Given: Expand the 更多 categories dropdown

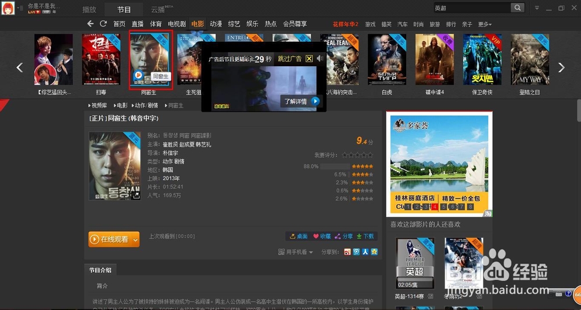Looking at the screenshot, I should tap(485, 24).
